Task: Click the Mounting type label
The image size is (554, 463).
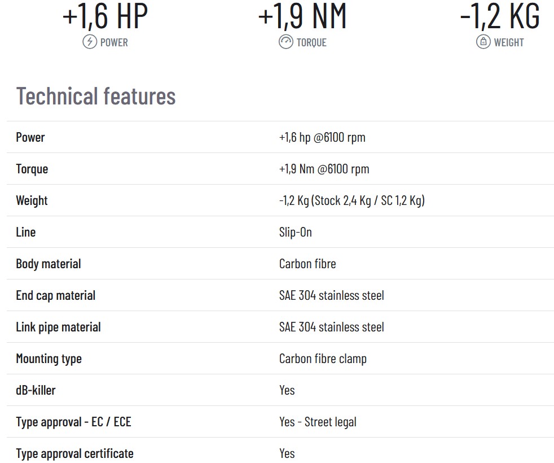Action: tap(49, 359)
